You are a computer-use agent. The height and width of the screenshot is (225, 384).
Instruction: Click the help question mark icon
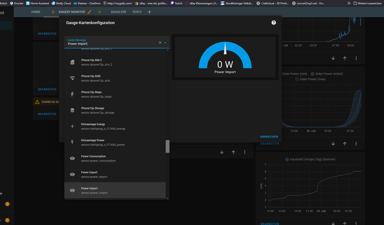tap(274, 23)
